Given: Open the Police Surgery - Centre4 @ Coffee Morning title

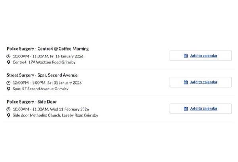Looking at the screenshot, I should point(48,49).
